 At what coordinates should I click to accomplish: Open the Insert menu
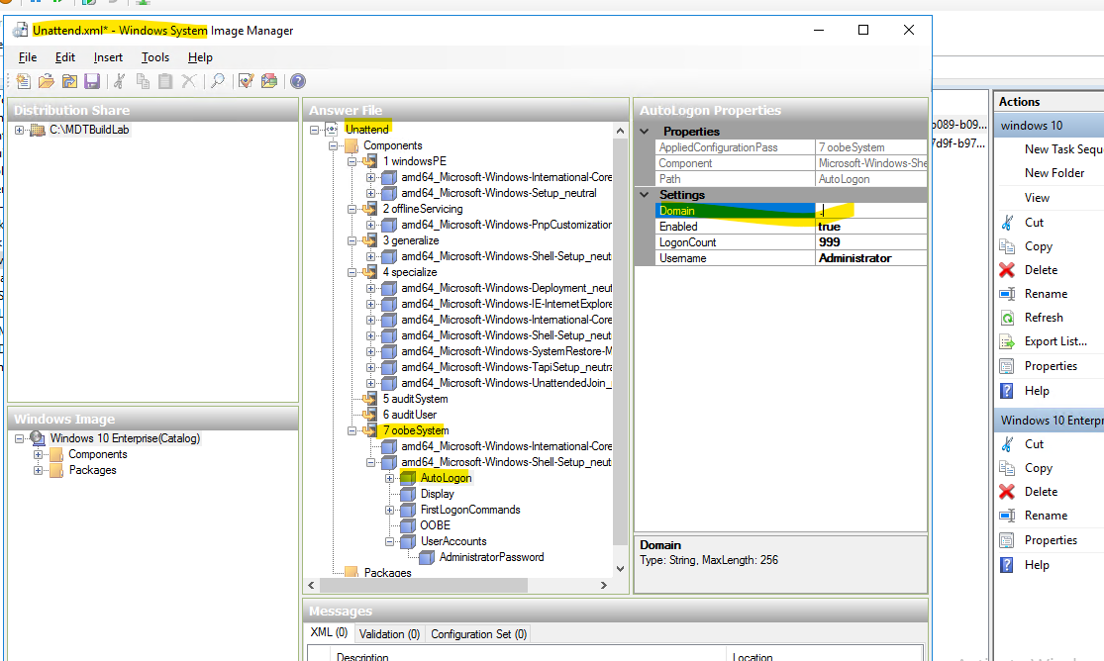point(107,56)
